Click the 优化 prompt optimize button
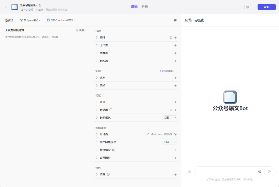The height and width of the screenshot is (187, 279). pos(80,30)
